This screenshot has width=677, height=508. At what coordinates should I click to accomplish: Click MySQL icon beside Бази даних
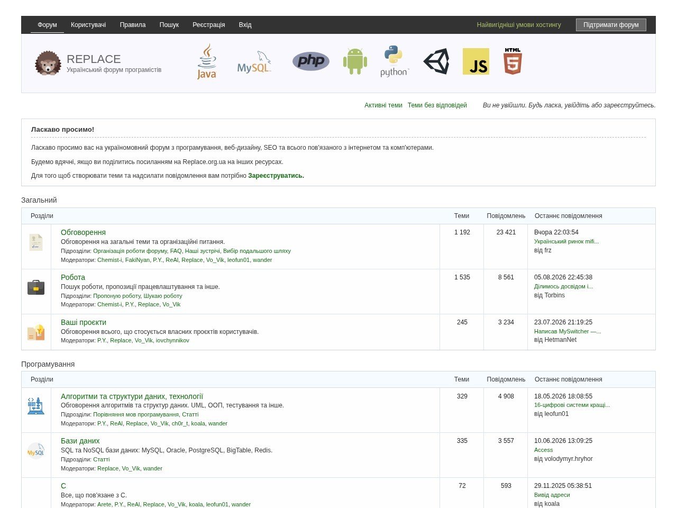click(x=36, y=451)
